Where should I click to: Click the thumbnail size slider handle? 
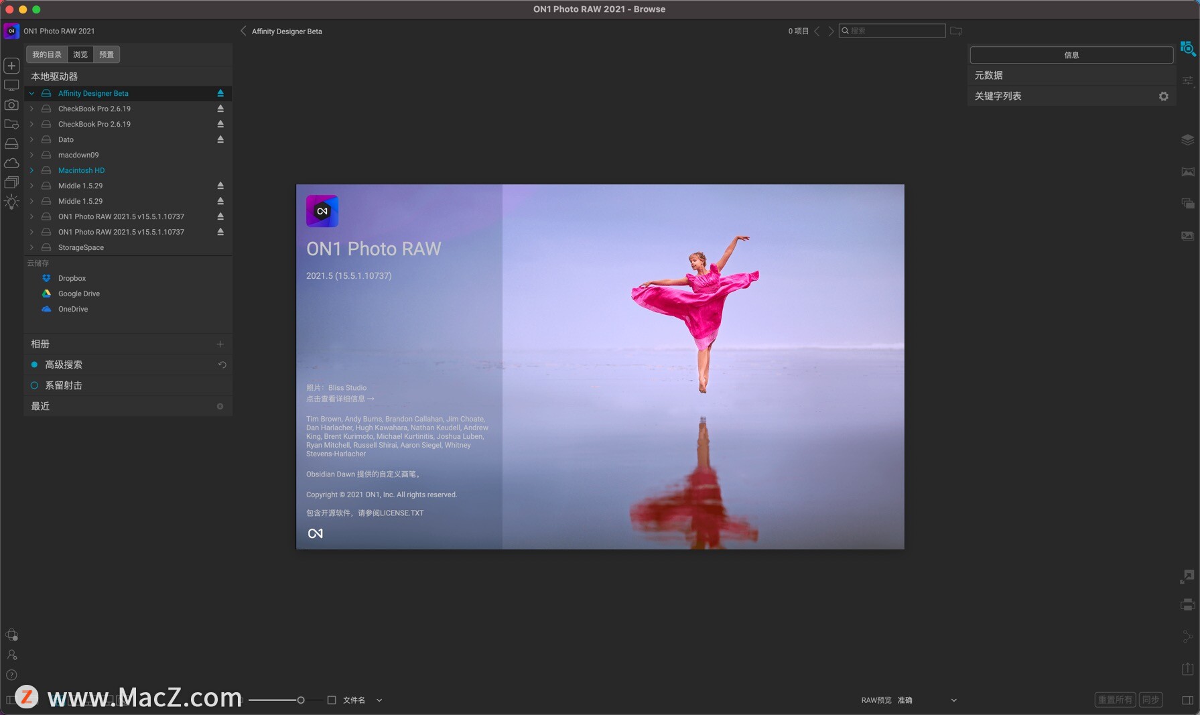(x=301, y=700)
